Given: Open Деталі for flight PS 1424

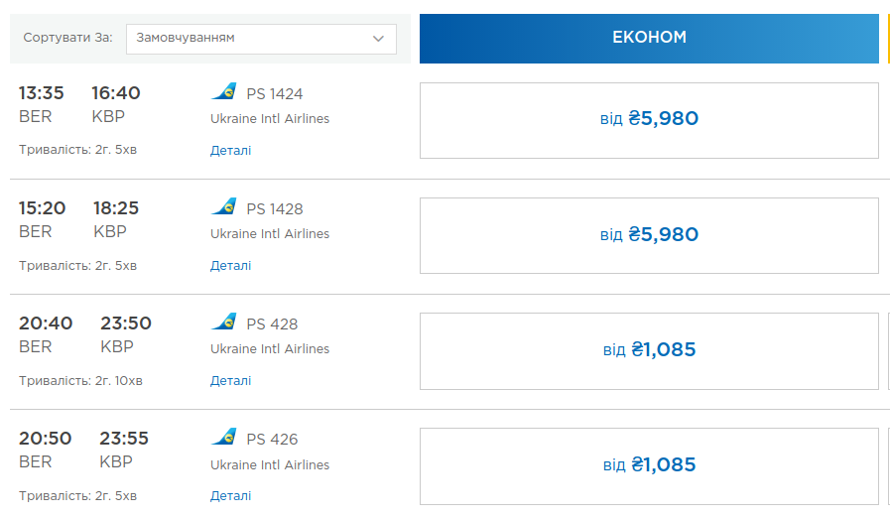Looking at the screenshot, I should click(x=230, y=151).
